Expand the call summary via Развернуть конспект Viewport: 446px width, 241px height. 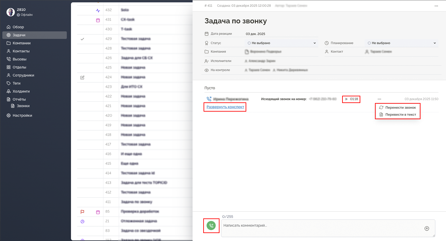(x=225, y=107)
